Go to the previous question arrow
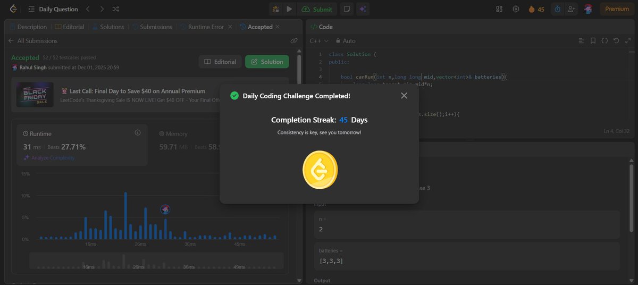638x285 pixels. (x=88, y=9)
